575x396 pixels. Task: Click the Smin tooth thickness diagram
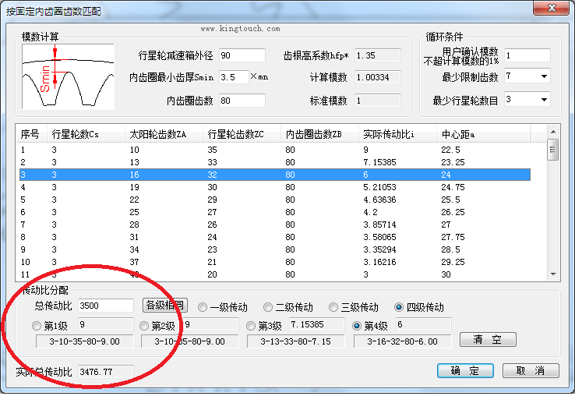click(69, 76)
